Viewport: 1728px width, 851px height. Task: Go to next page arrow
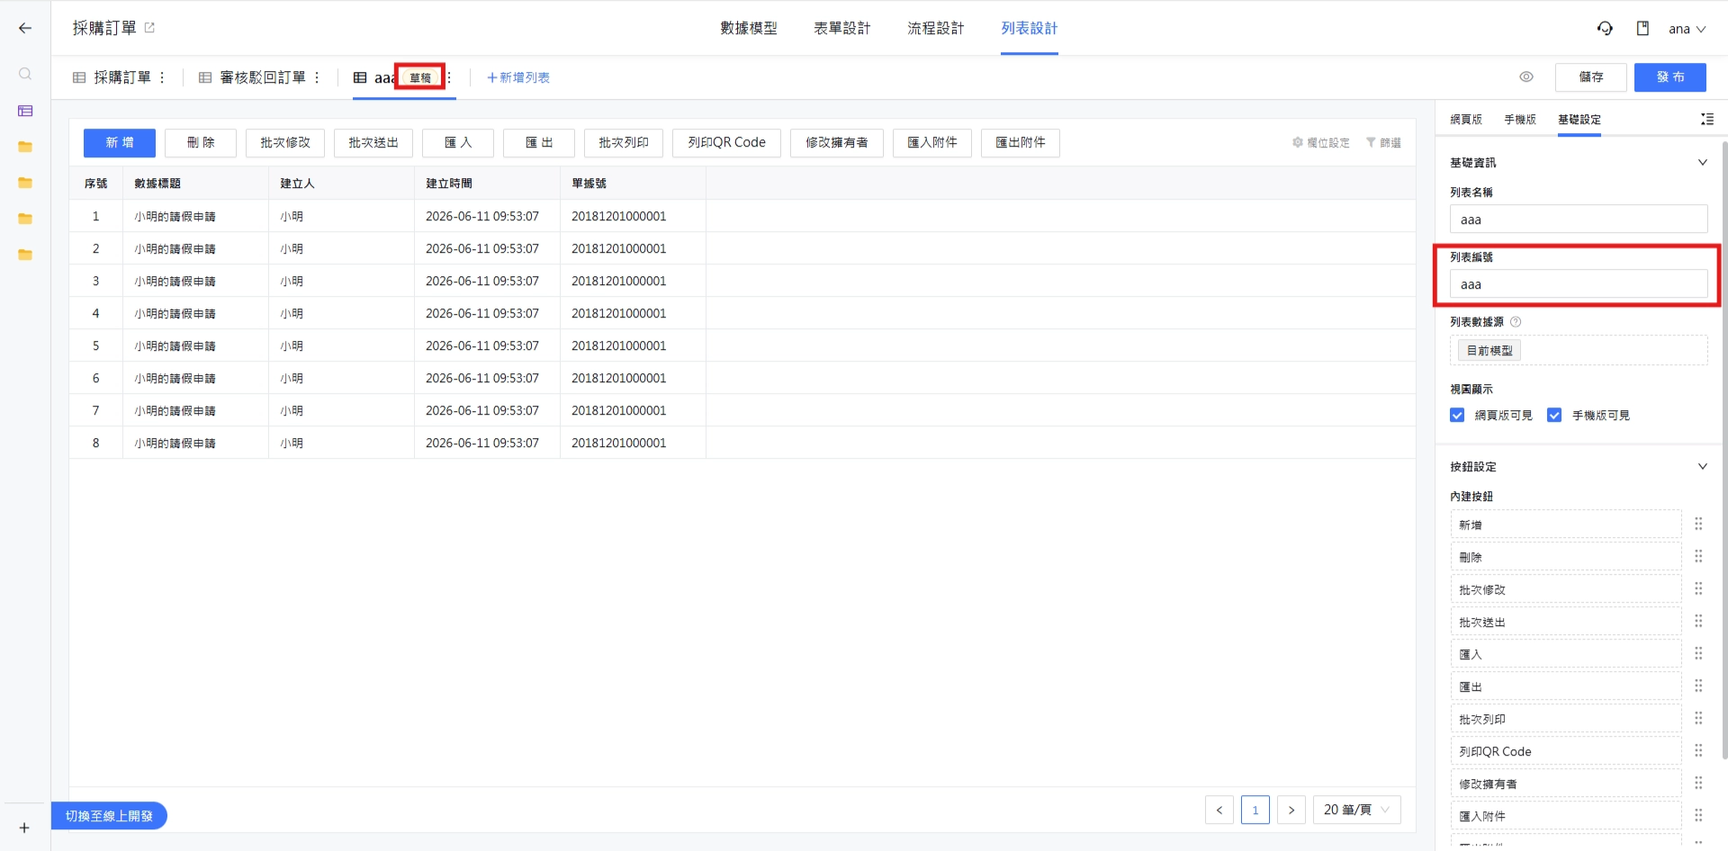click(1291, 810)
